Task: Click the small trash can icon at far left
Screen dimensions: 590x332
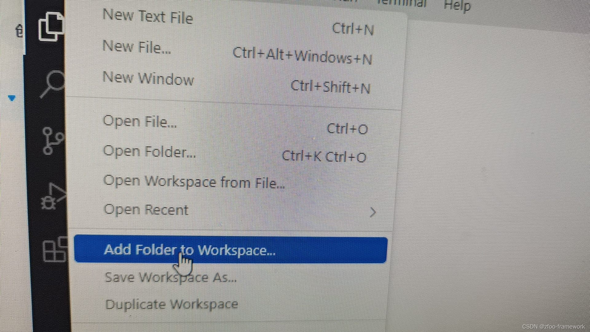Action: 19,31
